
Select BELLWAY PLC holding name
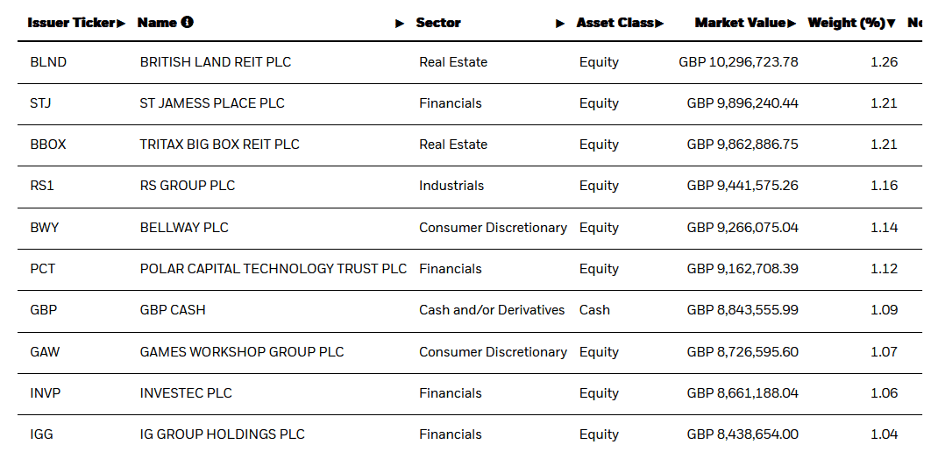[x=184, y=228]
